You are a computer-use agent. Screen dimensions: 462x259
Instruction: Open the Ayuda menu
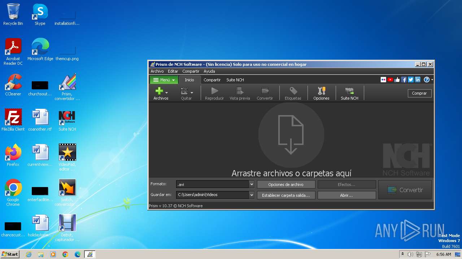pos(209,71)
